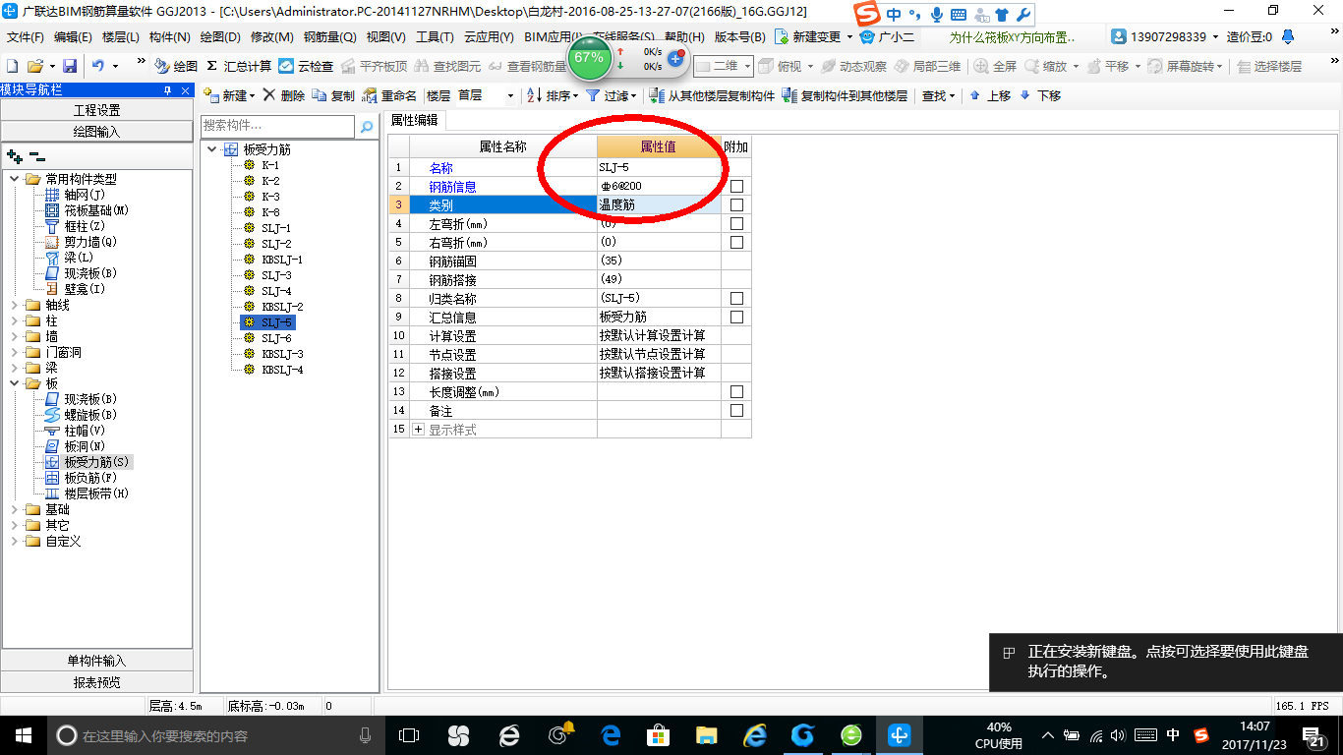Open the Windows Start menu
1343x755 pixels.
[22, 735]
